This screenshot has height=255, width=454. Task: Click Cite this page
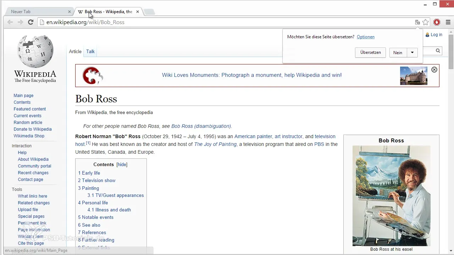[x=31, y=243]
